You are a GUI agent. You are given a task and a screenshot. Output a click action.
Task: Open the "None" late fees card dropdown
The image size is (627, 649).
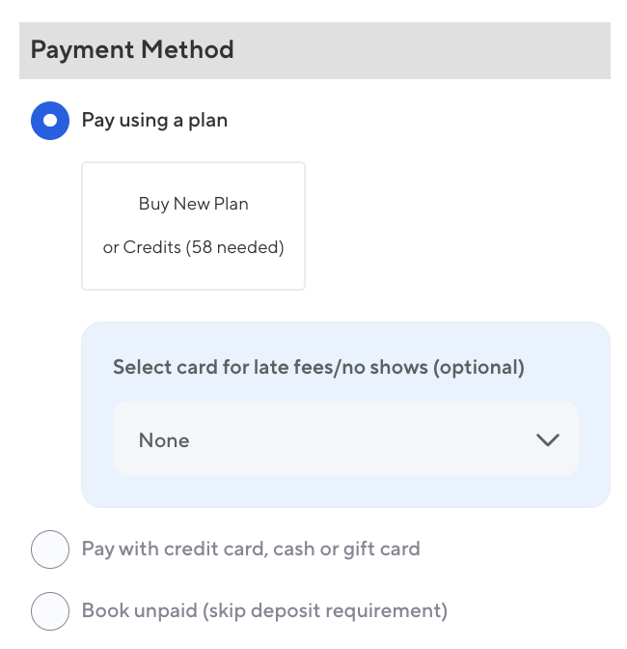pyautogui.click(x=345, y=440)
